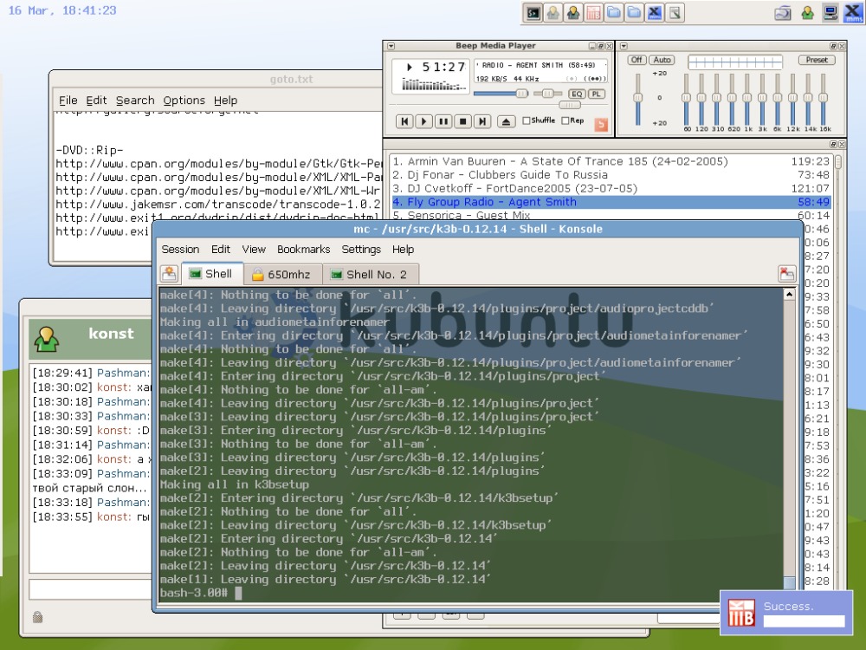Open Konsole Edit menu
866x650 pixels.
click(220, 250)
